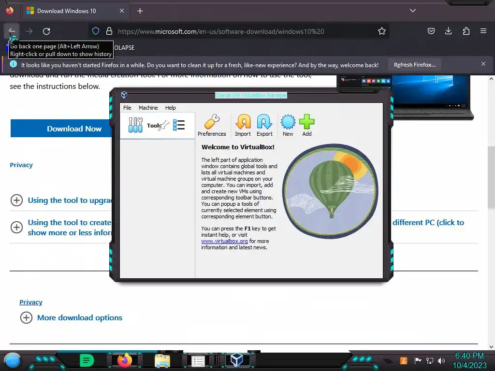This screenshot has height=371, width=495.
Task: Click the scrollbar down arrow
Action: point(491,347)
